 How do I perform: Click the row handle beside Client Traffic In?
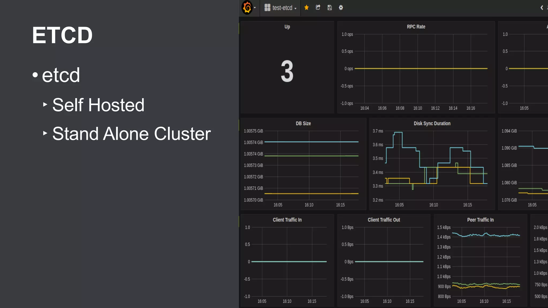239,221
